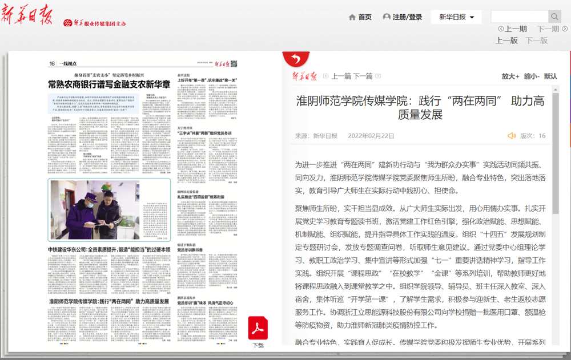Open the 注册/登录 register or login link

[x=407, y=17]
